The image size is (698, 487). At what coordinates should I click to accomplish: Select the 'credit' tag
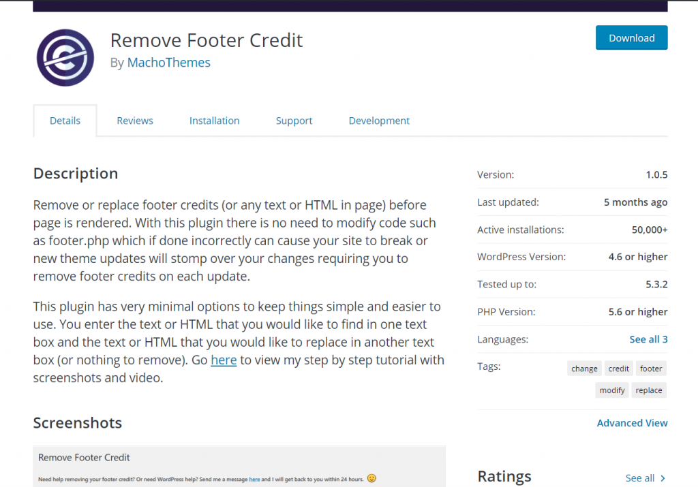tap(618, 368)
